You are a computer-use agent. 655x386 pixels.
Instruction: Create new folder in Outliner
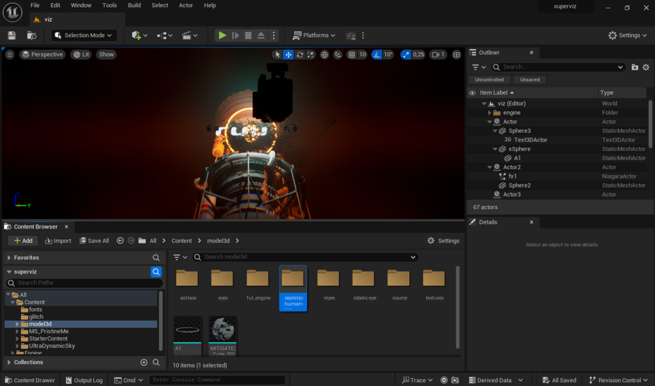point(635,67)
